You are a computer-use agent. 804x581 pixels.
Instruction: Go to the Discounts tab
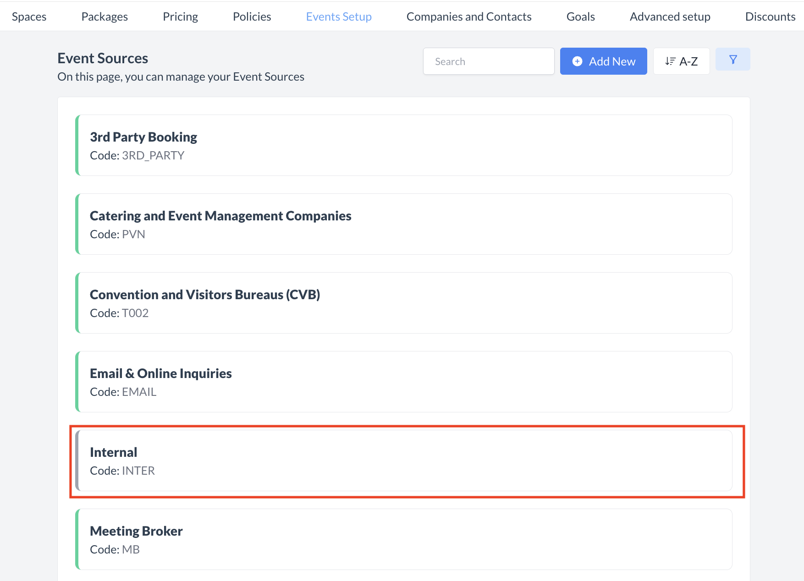(770, 16)
